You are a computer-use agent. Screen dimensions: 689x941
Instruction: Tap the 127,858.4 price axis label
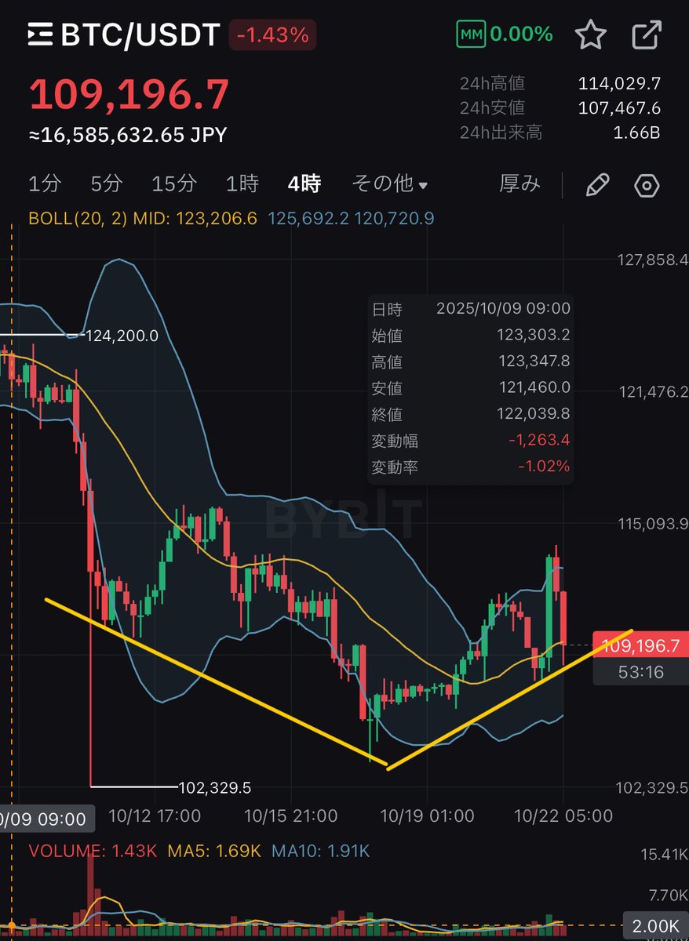pyautogui.click(x=653, y=260)
